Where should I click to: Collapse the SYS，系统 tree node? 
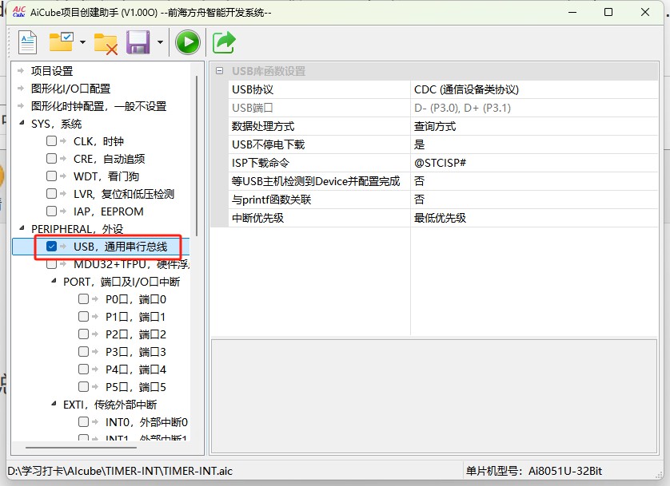click(22, 123)
